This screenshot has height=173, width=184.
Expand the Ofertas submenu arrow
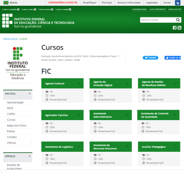tap(32, 143)
